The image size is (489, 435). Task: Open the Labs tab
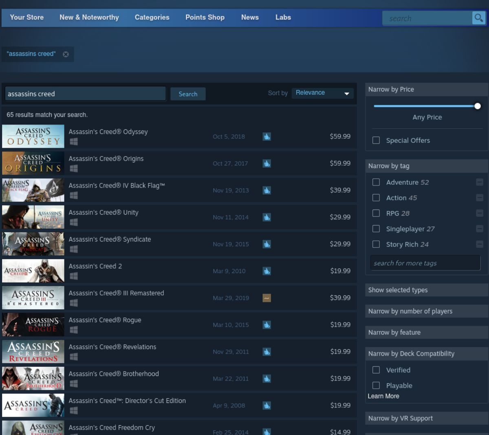(283, 17)
